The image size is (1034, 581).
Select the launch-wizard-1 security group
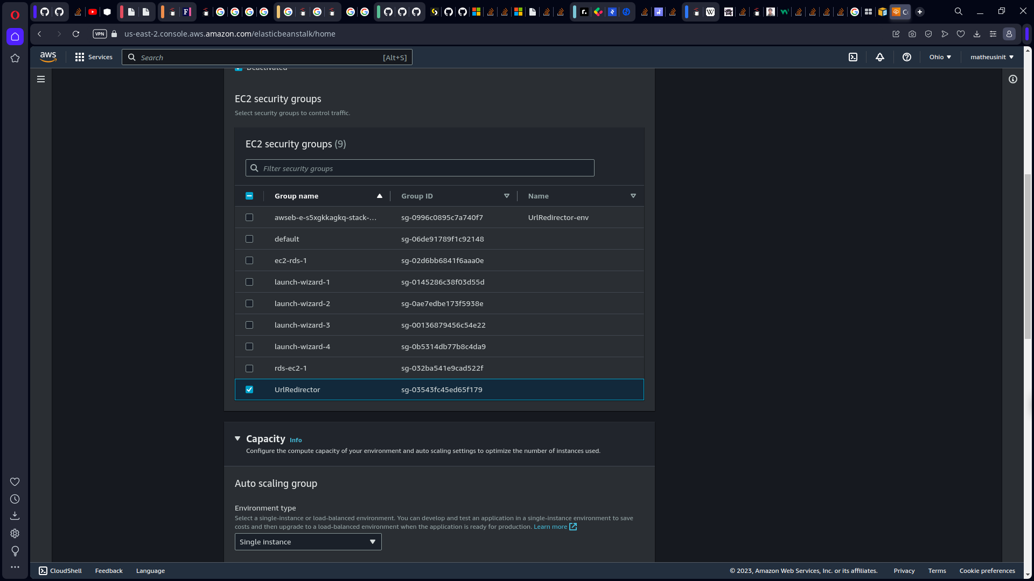[249, 282]
